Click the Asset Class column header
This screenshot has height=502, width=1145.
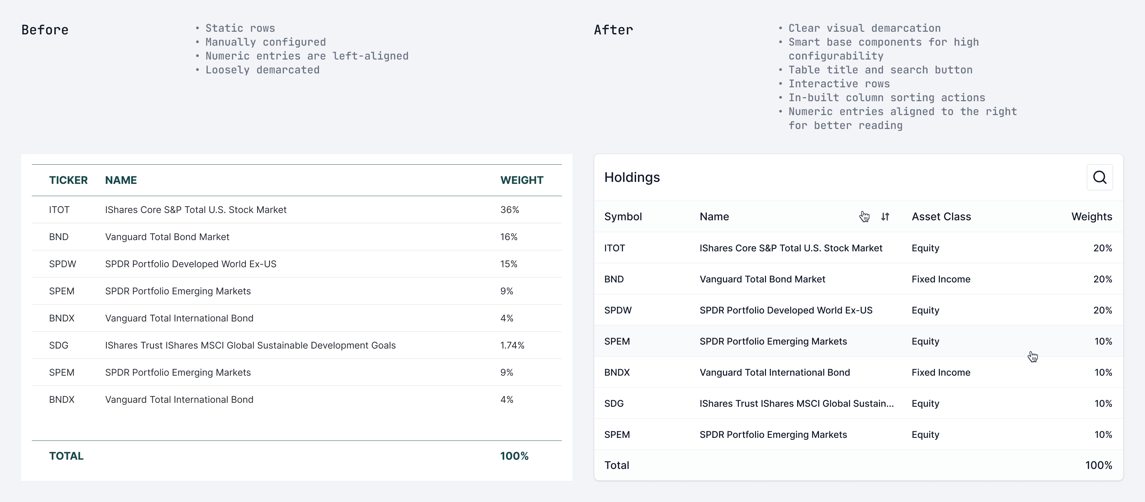941,217
